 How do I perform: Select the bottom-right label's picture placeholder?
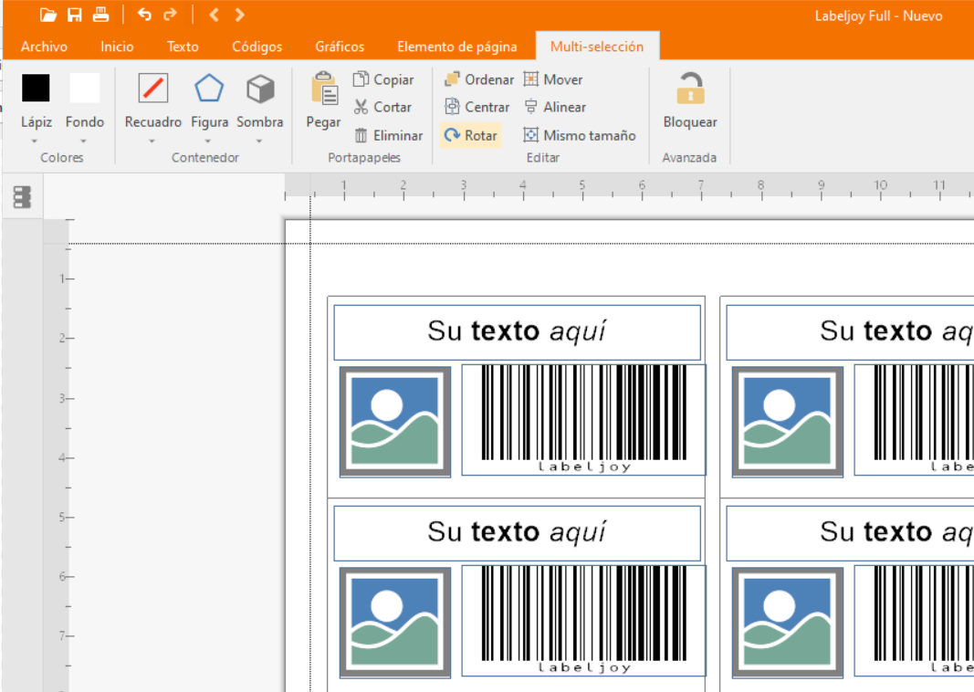point(788,623)
